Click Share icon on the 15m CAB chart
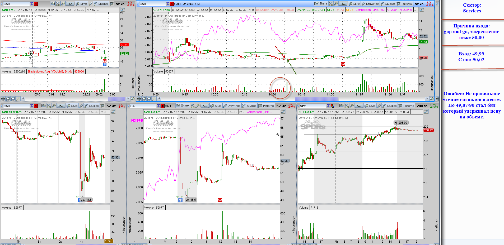504x245 pixels. pyautogui.click(x=44, y=106)
